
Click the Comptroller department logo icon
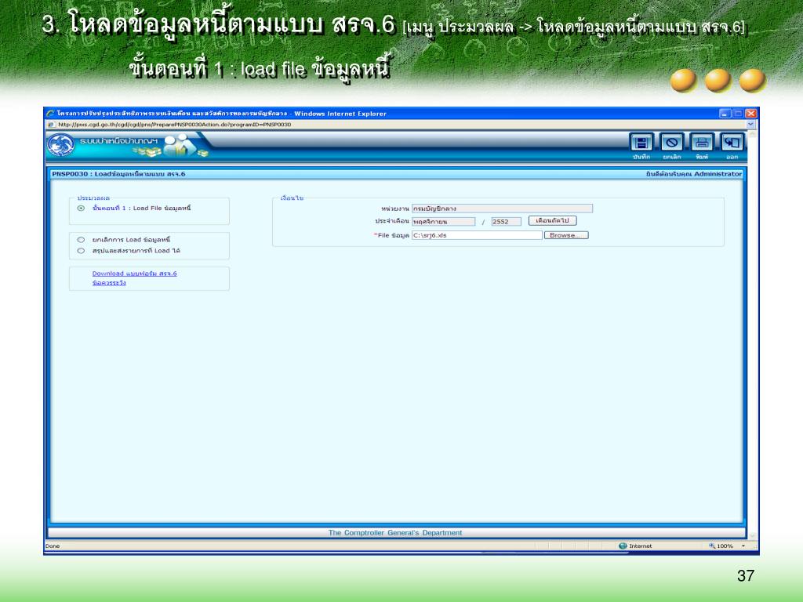61,145
